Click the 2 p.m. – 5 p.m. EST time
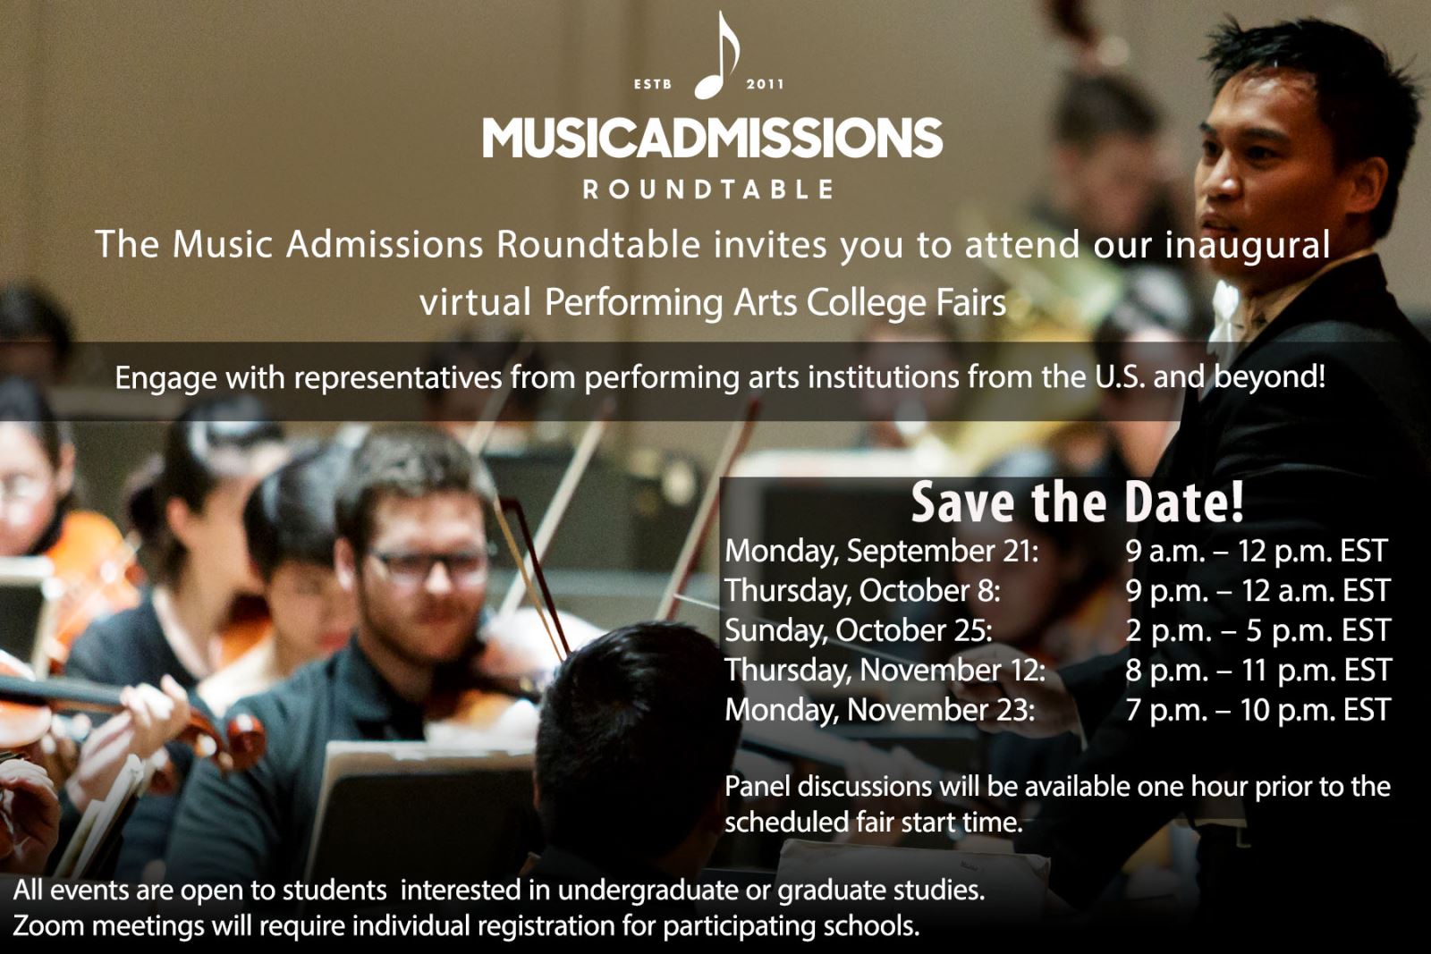Screen dimensions: 1431x954 click(1257, 630)
